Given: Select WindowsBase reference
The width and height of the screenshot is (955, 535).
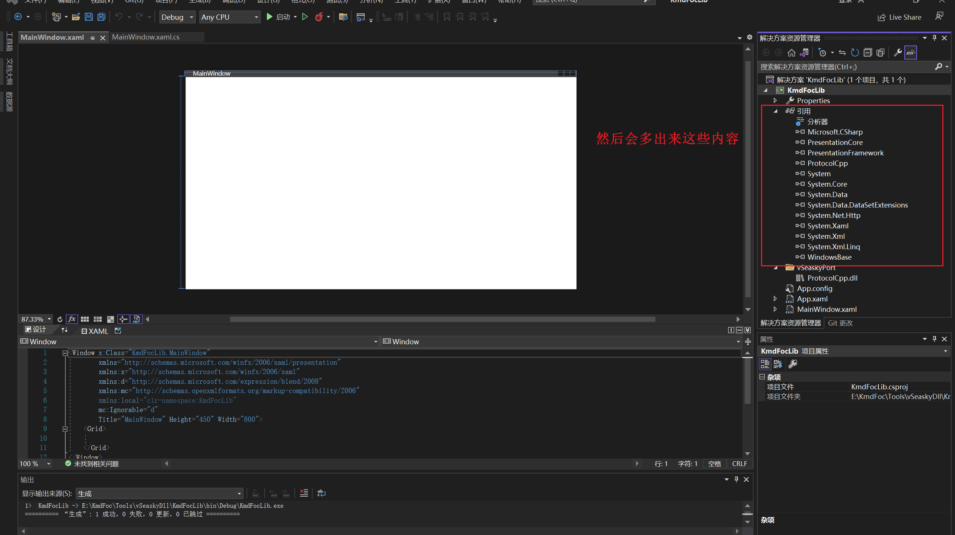Looking at the screenshot, I should [x=829, y=257].
